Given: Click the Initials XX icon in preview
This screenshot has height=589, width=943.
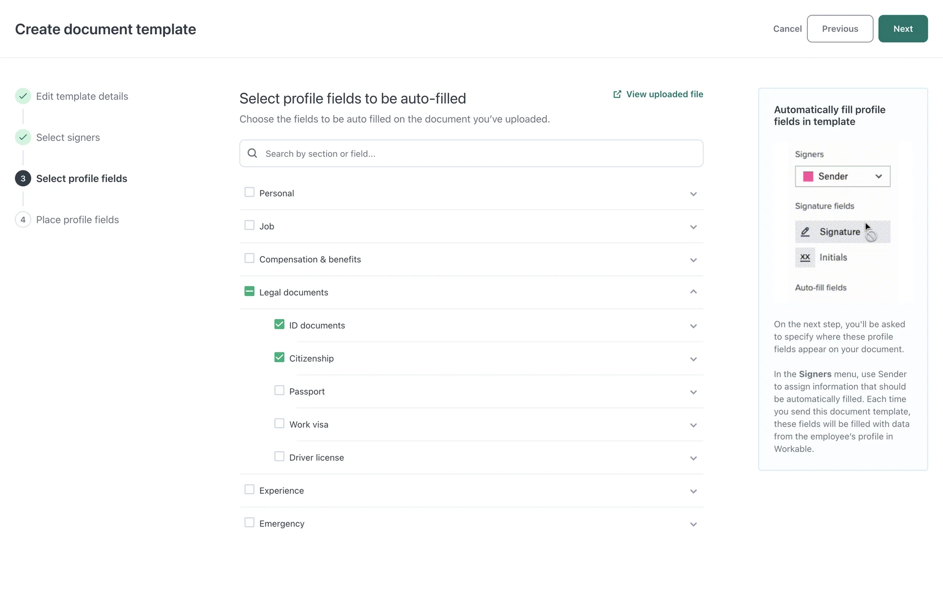Looking at the screenshot, I should 805,257.
